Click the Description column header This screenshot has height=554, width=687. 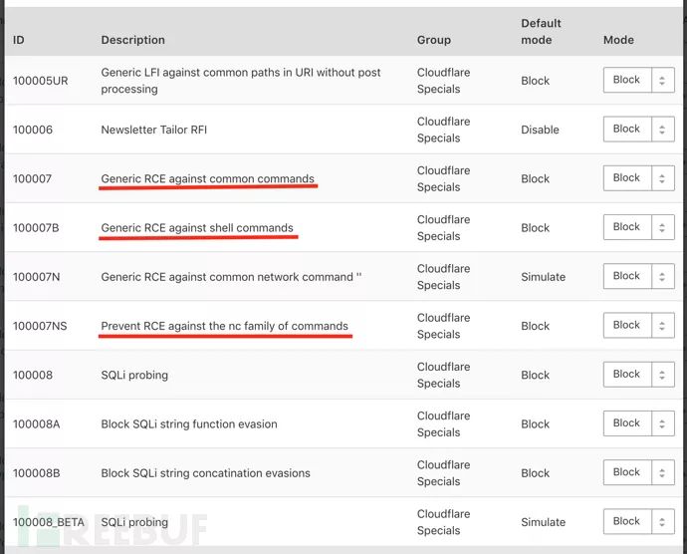(132, 40)
